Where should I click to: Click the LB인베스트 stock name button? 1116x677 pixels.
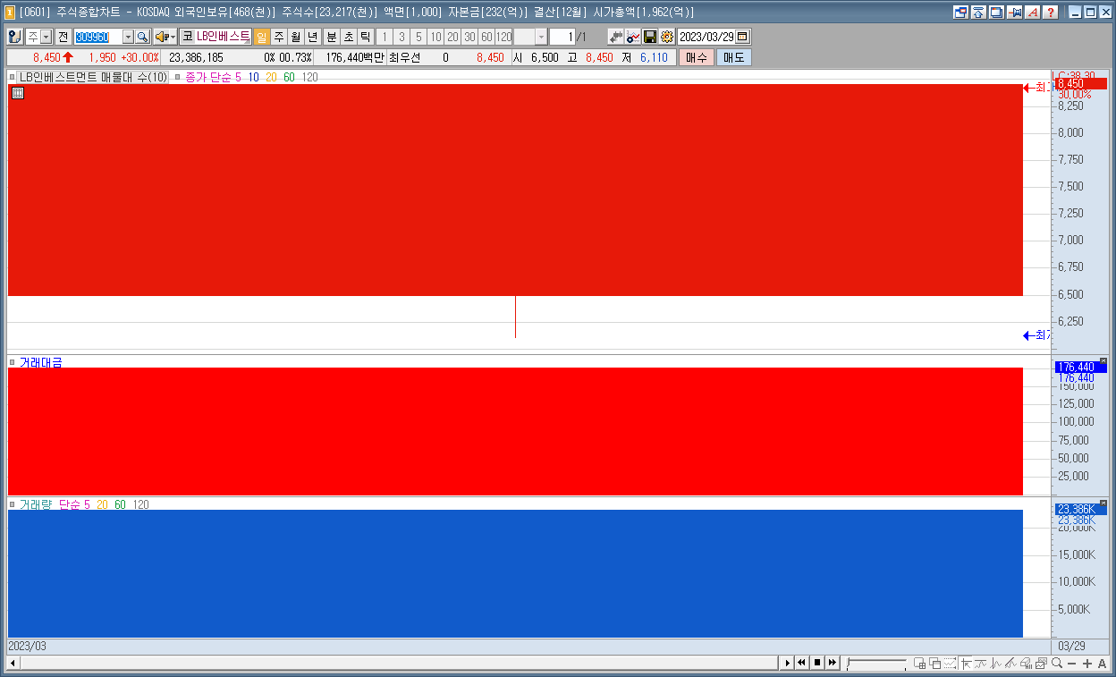coord(224,37)
